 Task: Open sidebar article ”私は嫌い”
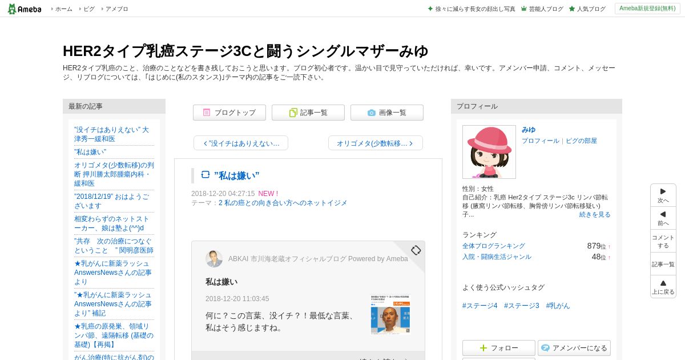(x=90, y=152)
